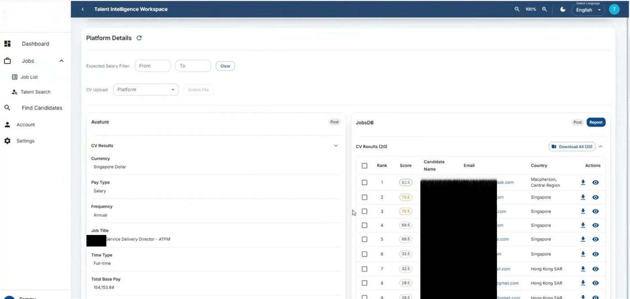Click the zoom out magnifier icon
Image resolution: width=630 pixels, height=299 pixels.
(517, 9)
